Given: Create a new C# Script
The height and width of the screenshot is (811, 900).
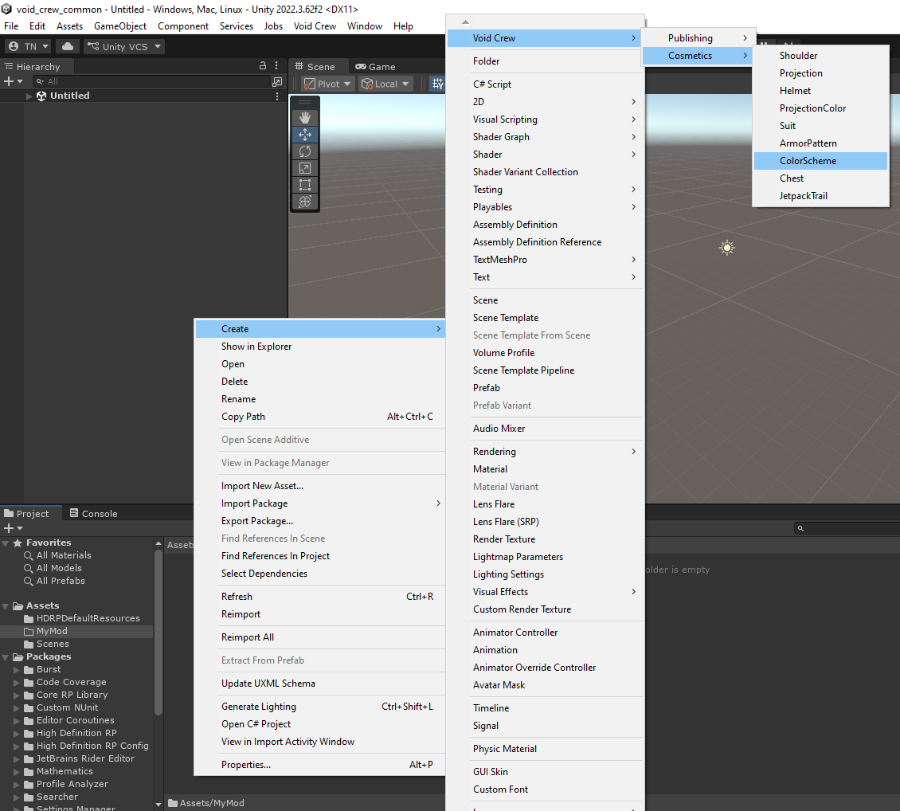Looking at the screenshot, I should pos(545,84).
